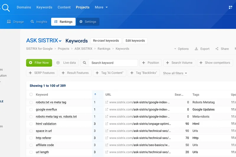The width and height of the screenshot is (236, 157).
Task: Expand Show all filters
Action: [x=175, y=73]
